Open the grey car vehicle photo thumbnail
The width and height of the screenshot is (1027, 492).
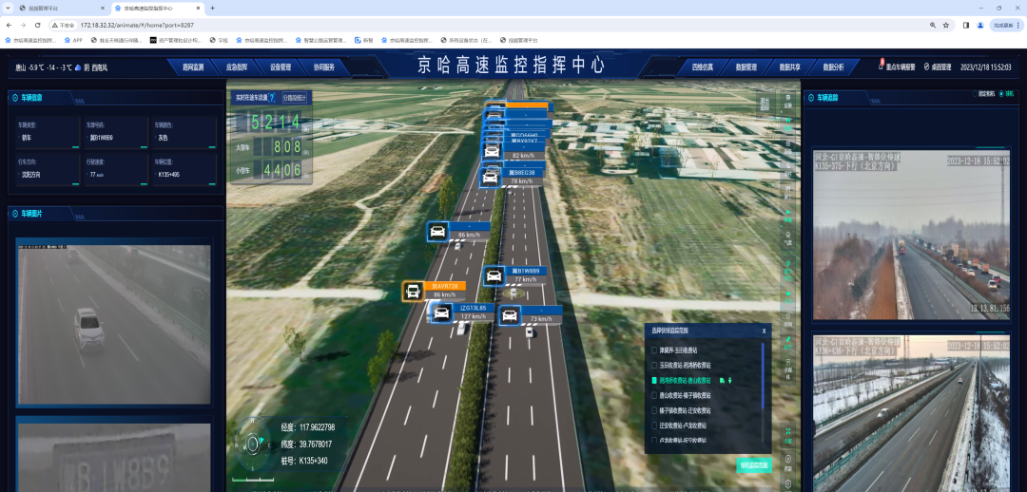click(x=114, y=324)
